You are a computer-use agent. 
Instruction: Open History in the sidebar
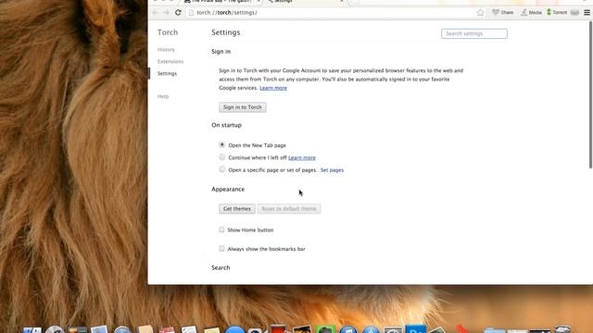click(166, 49)
